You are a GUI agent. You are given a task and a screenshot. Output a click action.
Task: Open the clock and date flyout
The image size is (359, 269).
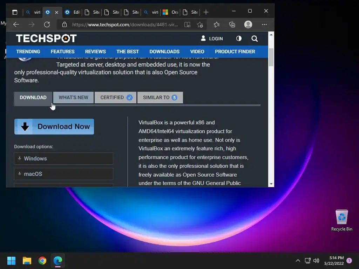334,261
